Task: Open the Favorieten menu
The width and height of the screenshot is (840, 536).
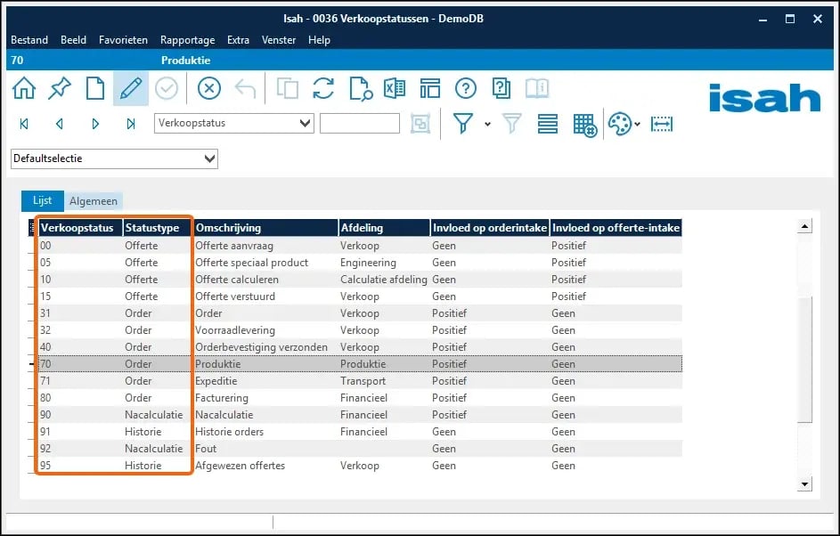Action: click(x=123, y=40)
